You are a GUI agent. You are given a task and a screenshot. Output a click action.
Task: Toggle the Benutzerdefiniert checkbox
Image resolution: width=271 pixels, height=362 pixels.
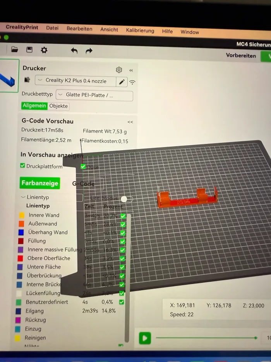coord(122,302)
